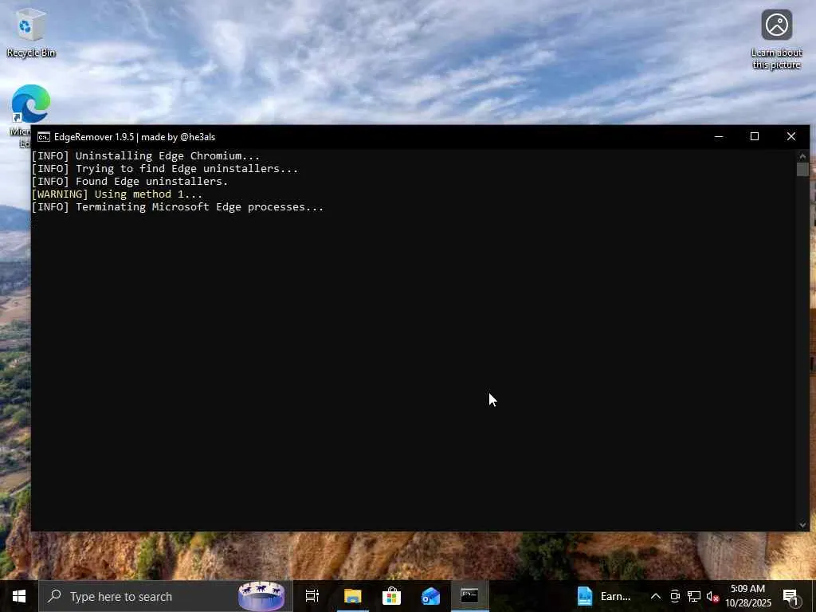Open File Explorer from the taskbar
The width and height of the screenshot is (816, 612).
352,596
